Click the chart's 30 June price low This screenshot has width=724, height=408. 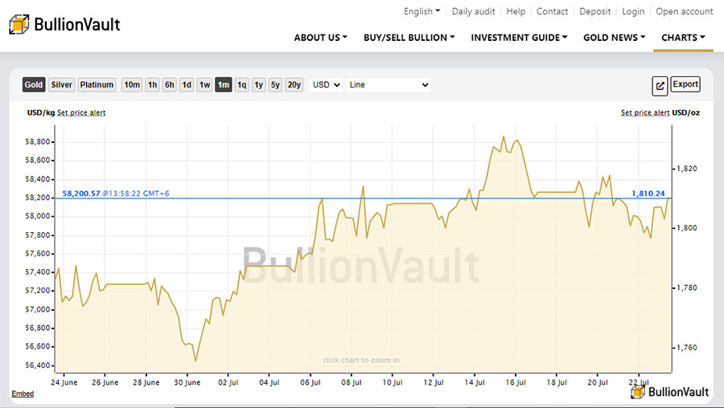pos(195,361)
